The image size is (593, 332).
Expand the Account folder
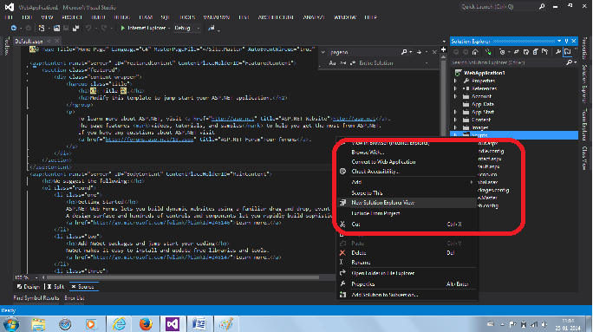456,96
